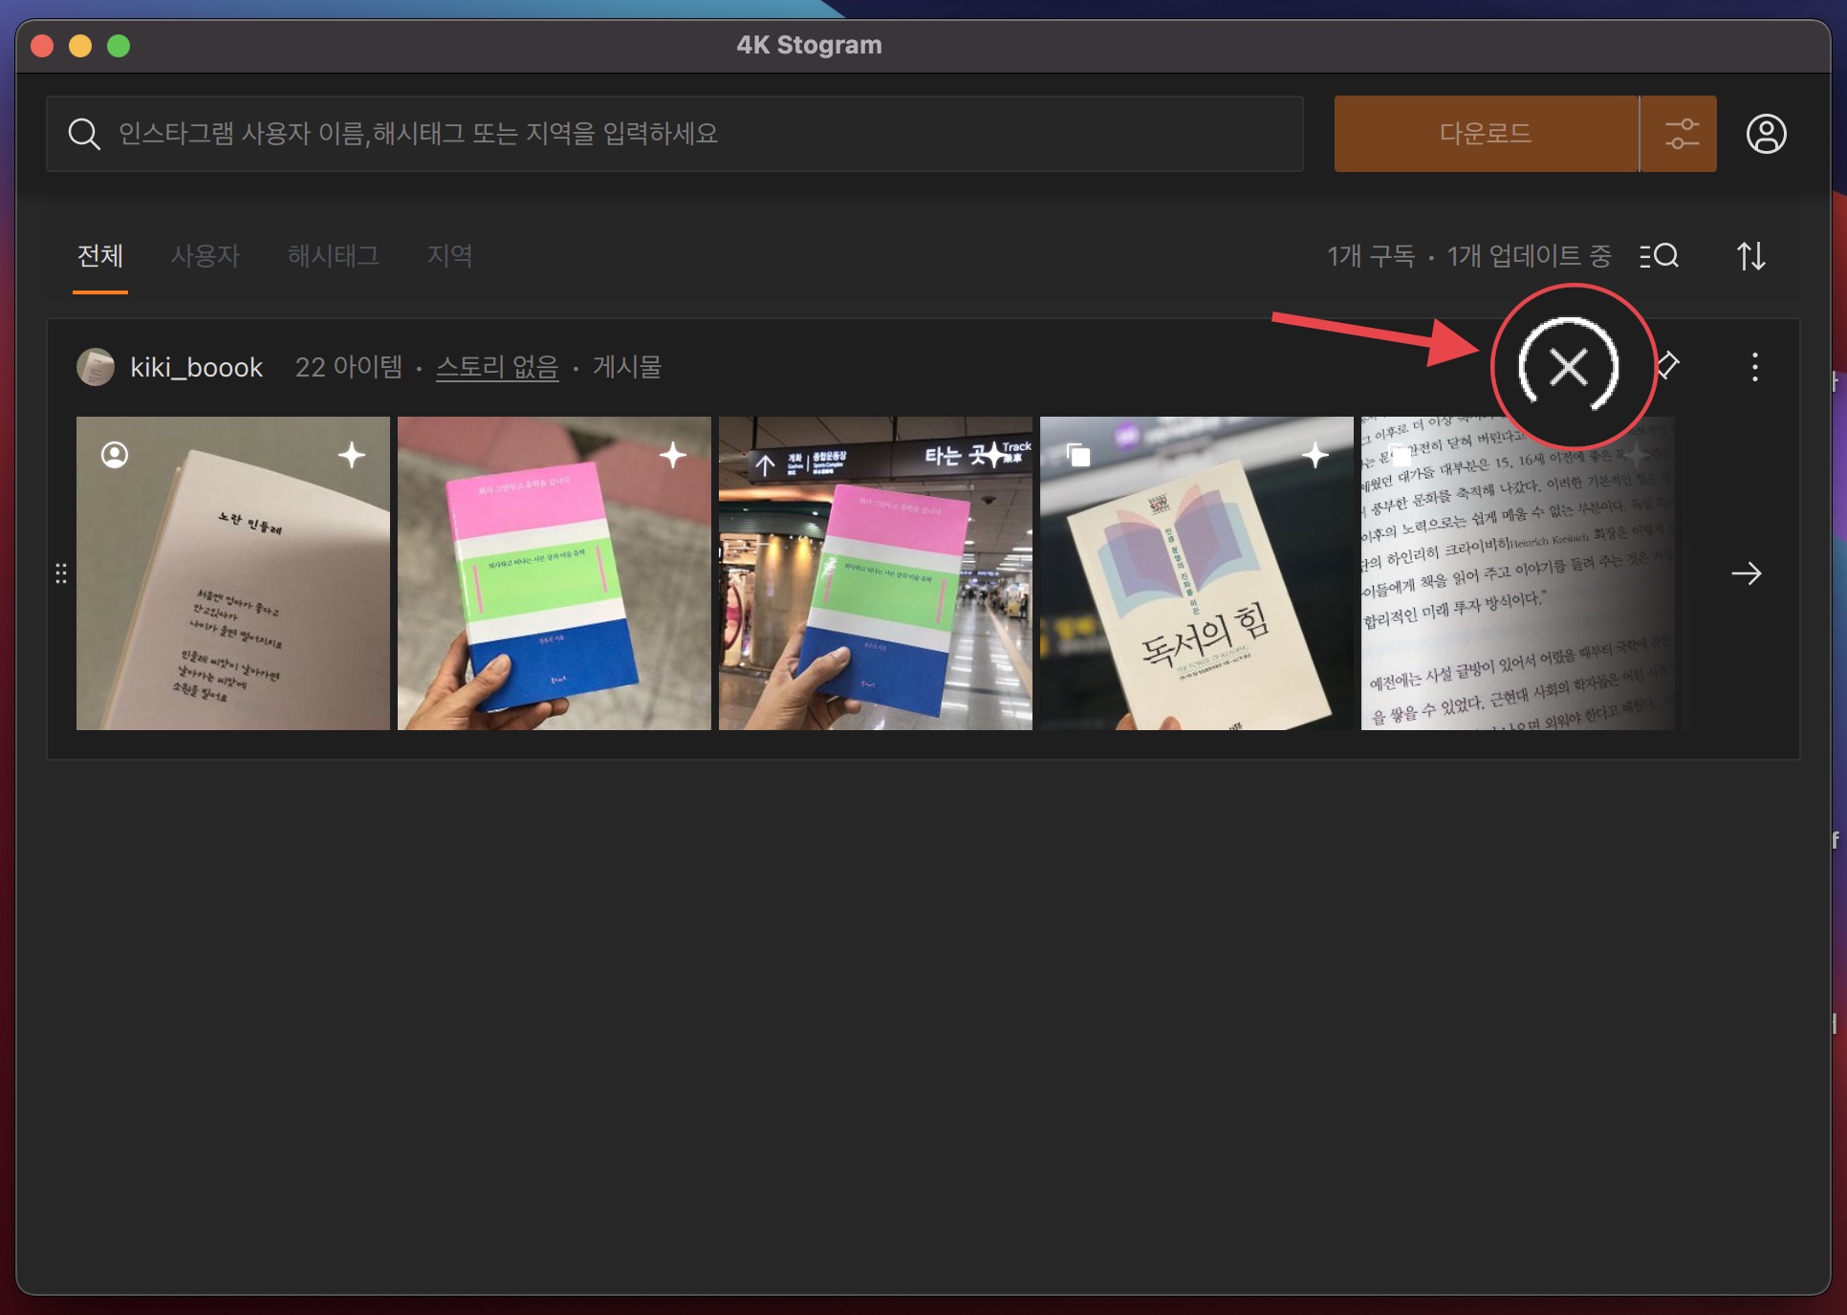Image resolution: width=1847 pixels, height=1315 pixels.
Task: Show next photos with right arrow
Action: click(x=1746, y=573)
